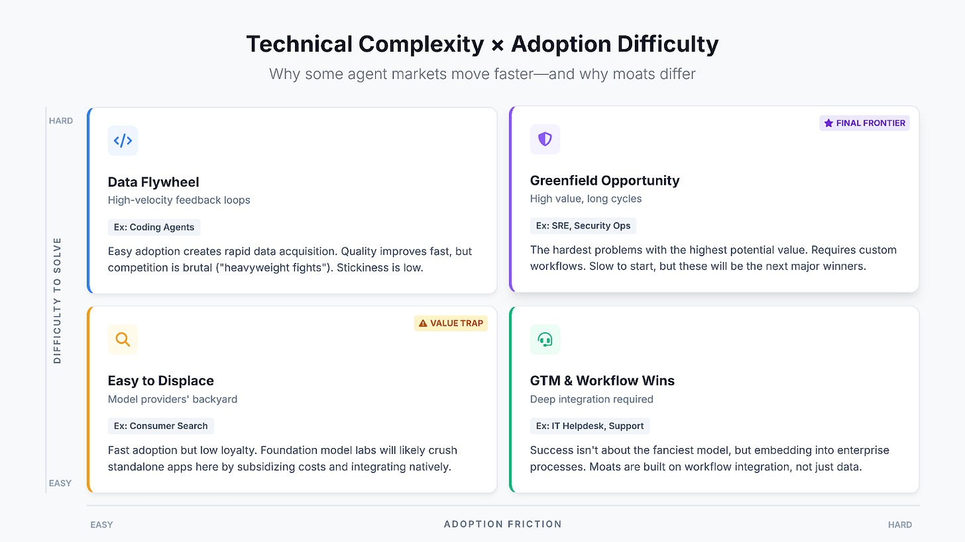Click the main title 'Technical Complexity × Adoption Difficulty'

pos(482,44)
